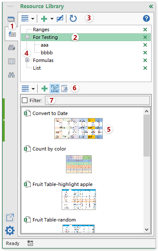Expand the Formulas group

click(x=27, y=60)
